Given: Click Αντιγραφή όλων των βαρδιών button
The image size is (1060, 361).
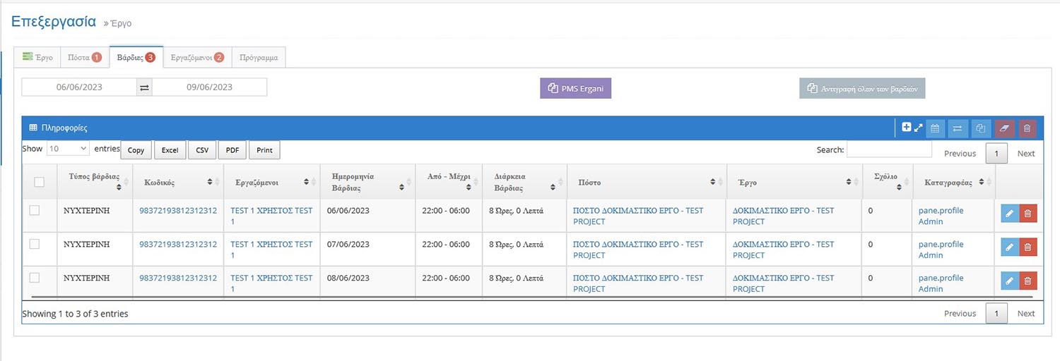Looking at the screenshot, I should pyautogui.click(x=862, y=89).
